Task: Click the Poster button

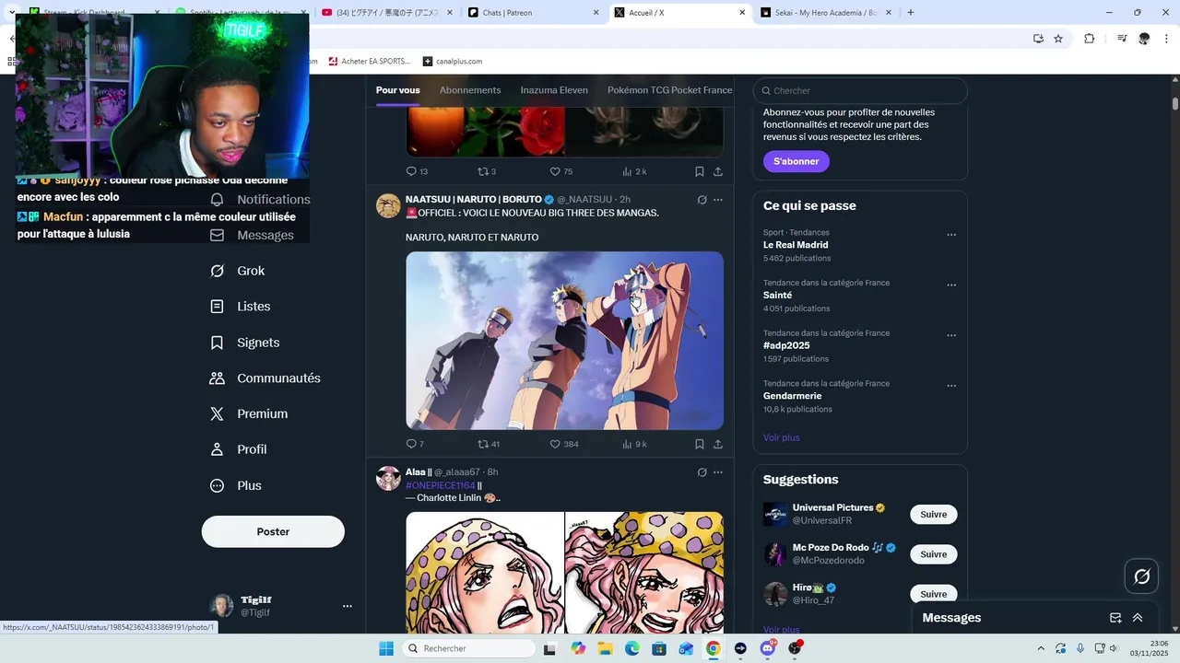Action: coord(273,531)
